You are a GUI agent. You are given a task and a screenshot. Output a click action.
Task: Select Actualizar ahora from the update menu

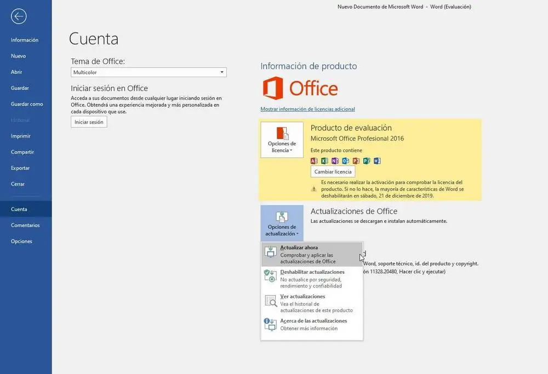pos(312,254)
